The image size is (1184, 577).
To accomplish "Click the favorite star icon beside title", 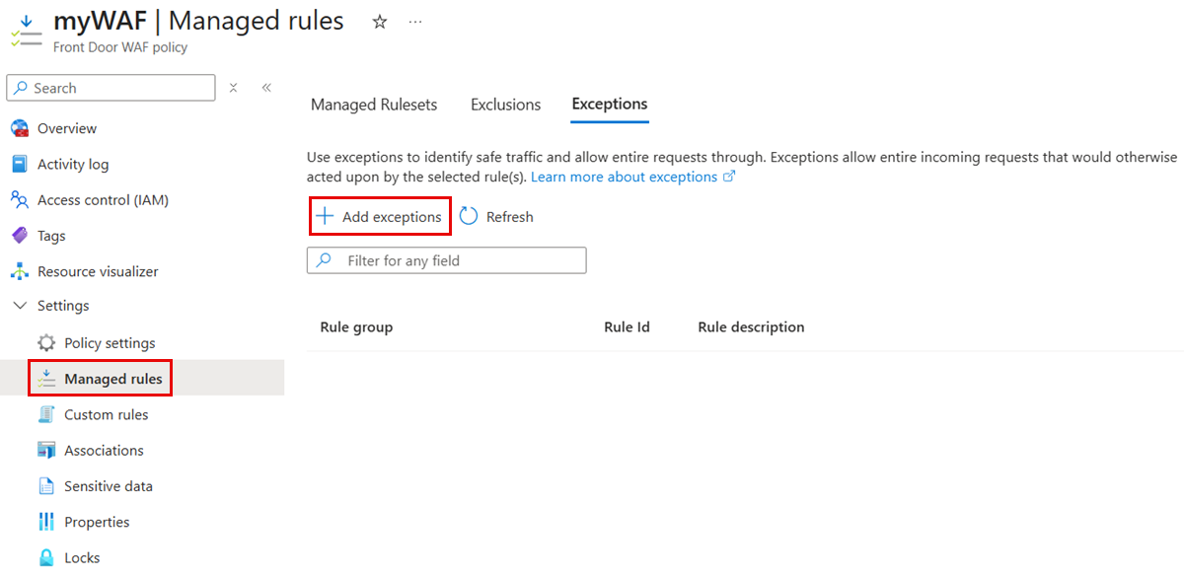I will tap(380, 22).
